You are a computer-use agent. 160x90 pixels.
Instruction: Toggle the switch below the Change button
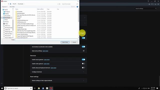(83, 38)
